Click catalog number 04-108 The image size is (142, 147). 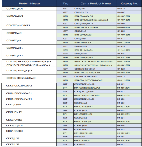point(121,24)
